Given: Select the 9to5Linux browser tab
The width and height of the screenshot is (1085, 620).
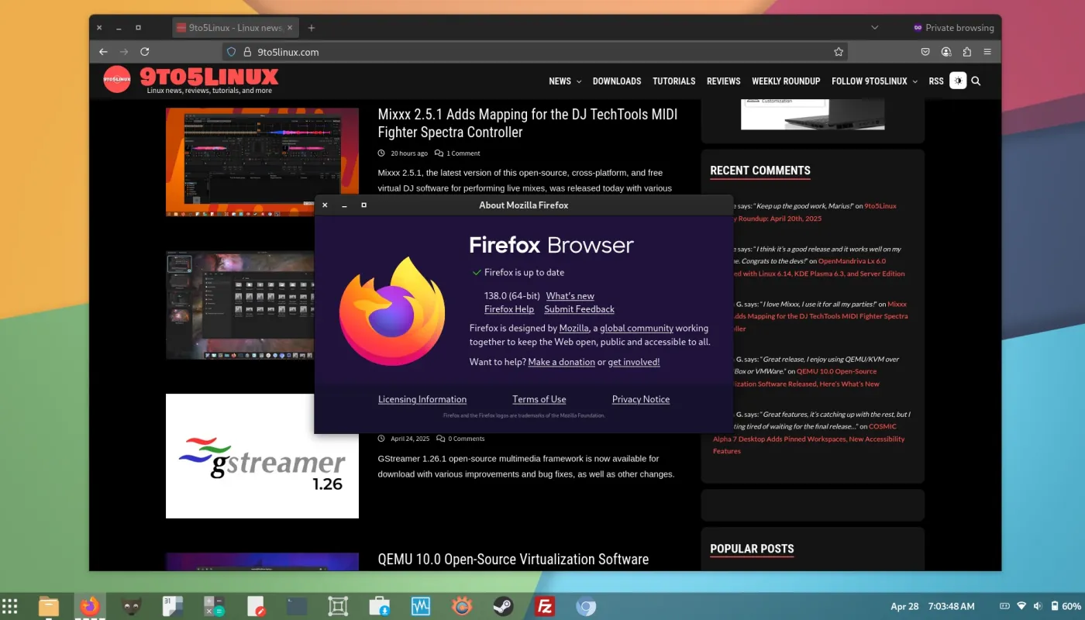Looking at the screenshot, I should [x=236, y=28].
